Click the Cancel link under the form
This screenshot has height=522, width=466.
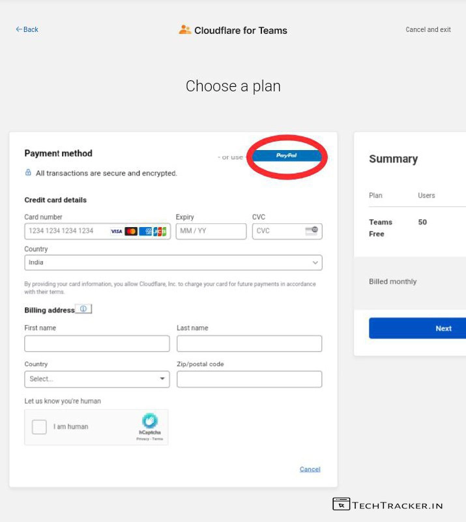[x=310, y=469]
